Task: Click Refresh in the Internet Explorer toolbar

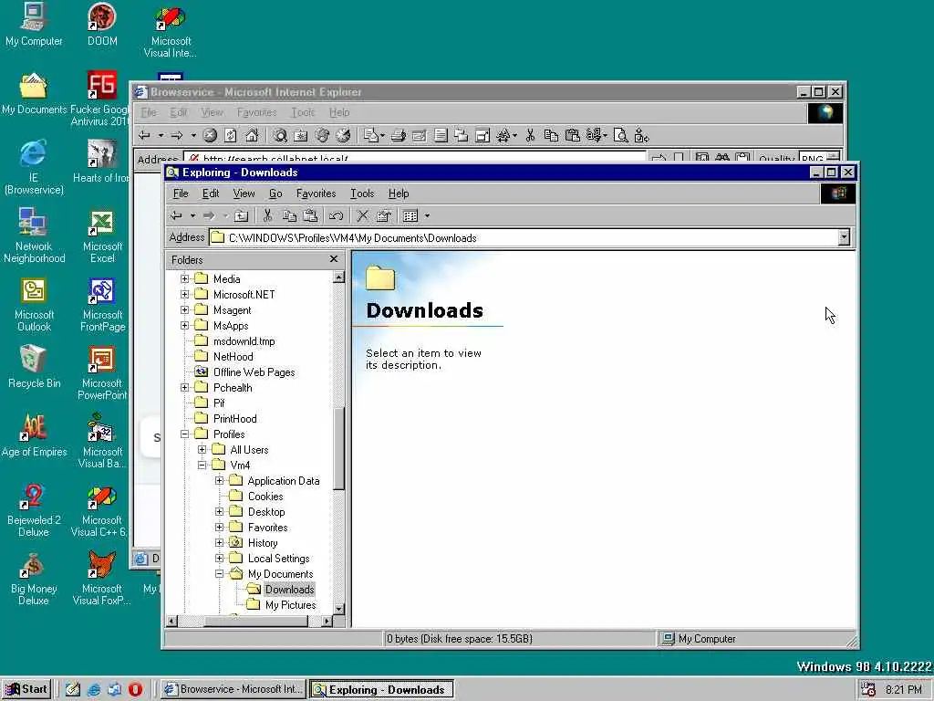Action: pyautogui.click(x=231, y=136)
